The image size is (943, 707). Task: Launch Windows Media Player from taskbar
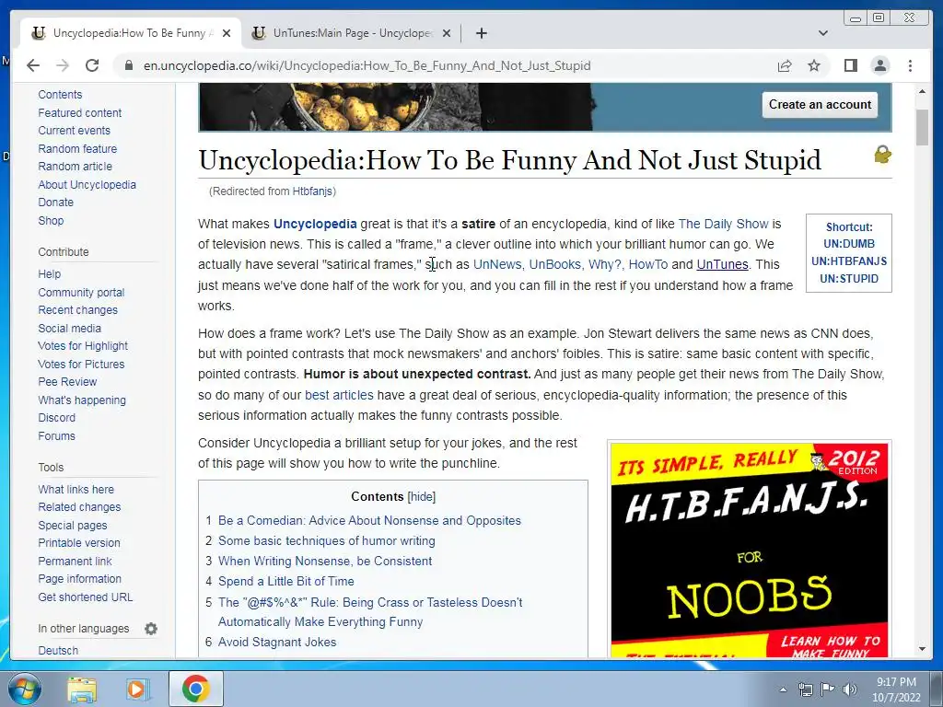[136, 689]
